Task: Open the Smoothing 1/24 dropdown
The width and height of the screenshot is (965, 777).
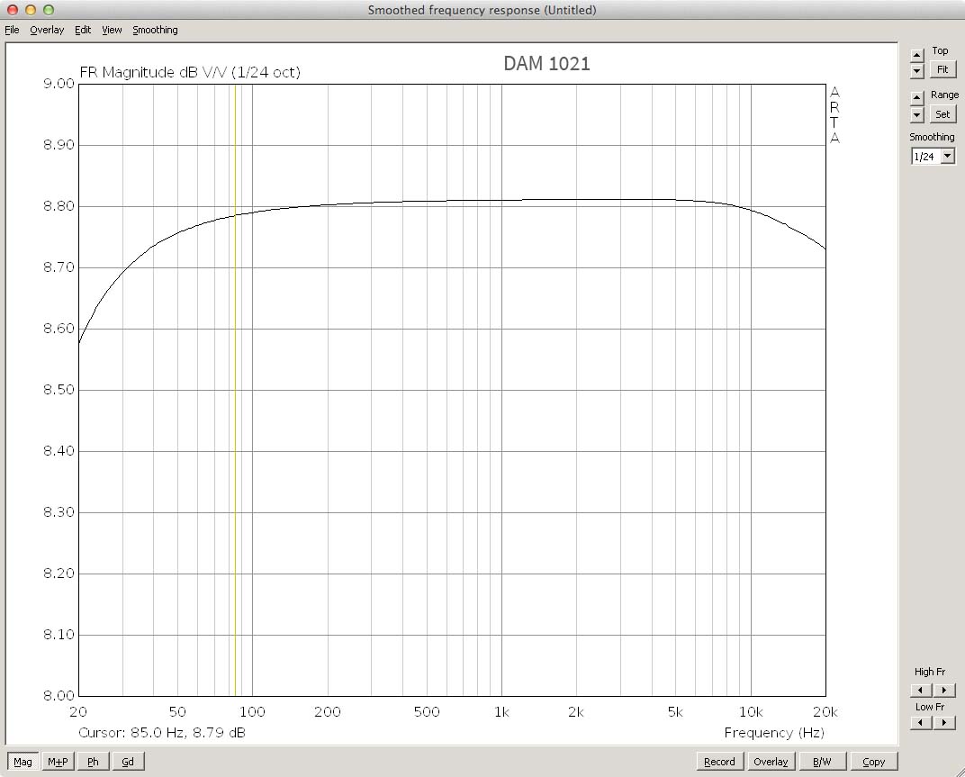Action: tap(948, 157)
